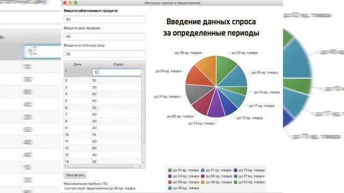This screenshot has width=344, height=193.
Task: Select day number 7 cell
Action: tap(77, 114)
